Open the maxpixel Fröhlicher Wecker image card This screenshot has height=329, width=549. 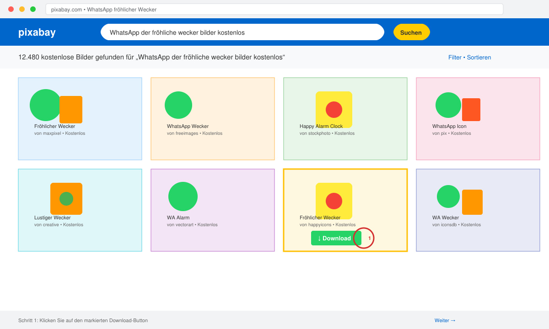point(80,119)
